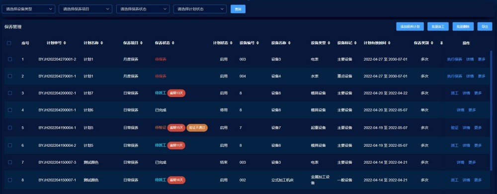Screen dimensions: 497x194
Task: Sort by 计划名称 column sort icon
Action: click(x=101, y=43)
